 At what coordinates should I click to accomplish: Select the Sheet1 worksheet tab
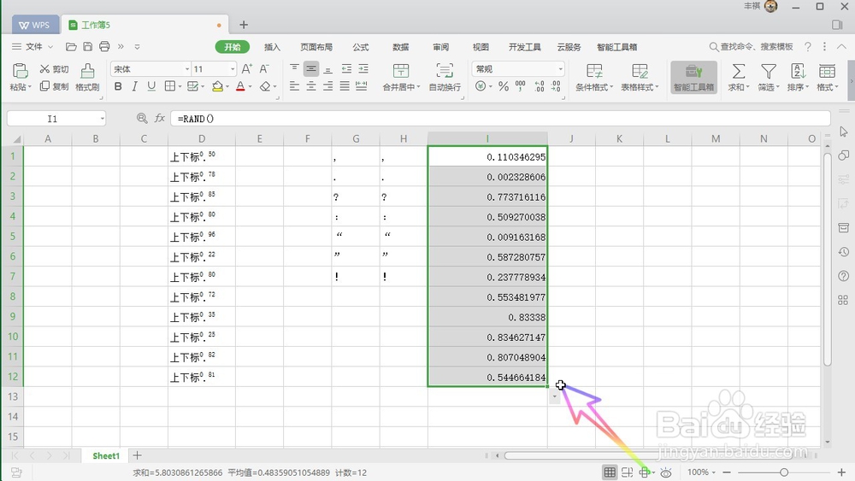(106, 455)
